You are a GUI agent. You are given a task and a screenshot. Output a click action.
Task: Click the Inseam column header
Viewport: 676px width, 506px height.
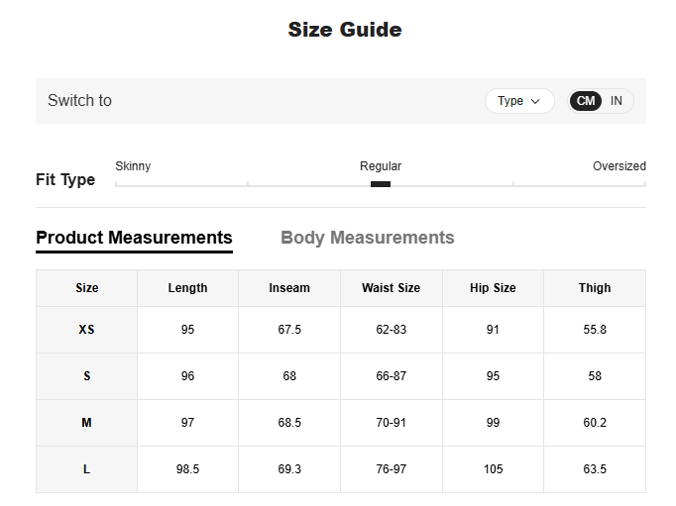click(x=289, y=288)
